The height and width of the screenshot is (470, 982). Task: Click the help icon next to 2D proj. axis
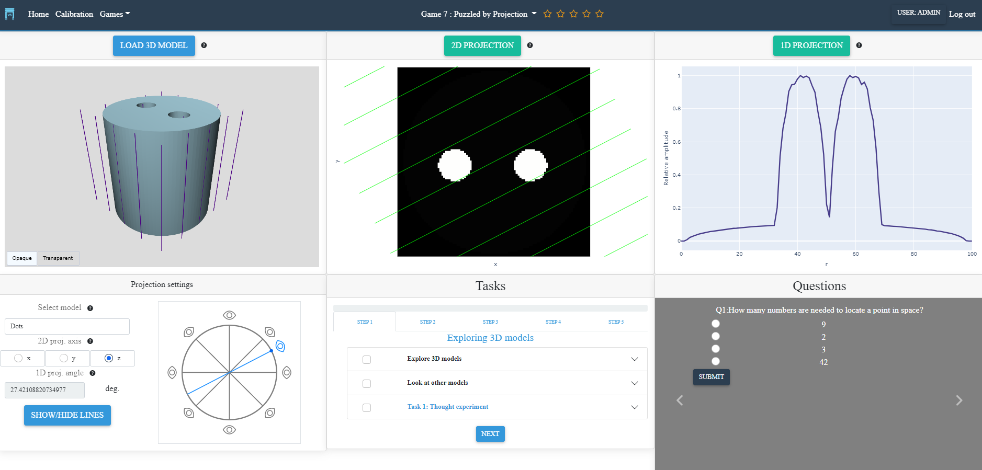90,341
